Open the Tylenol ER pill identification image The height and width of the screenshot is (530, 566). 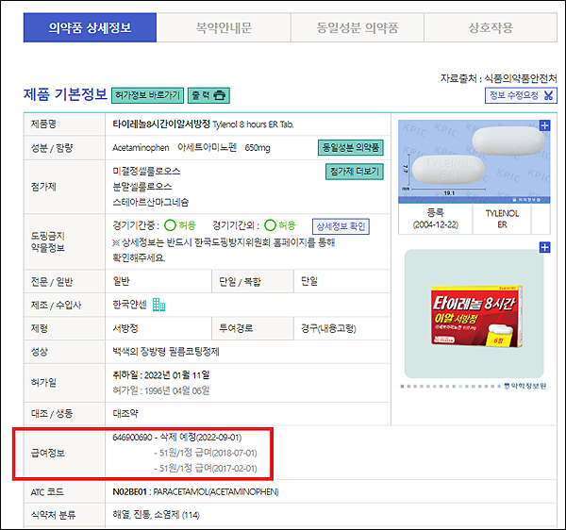pyautogui.click(x=474, y=161)
